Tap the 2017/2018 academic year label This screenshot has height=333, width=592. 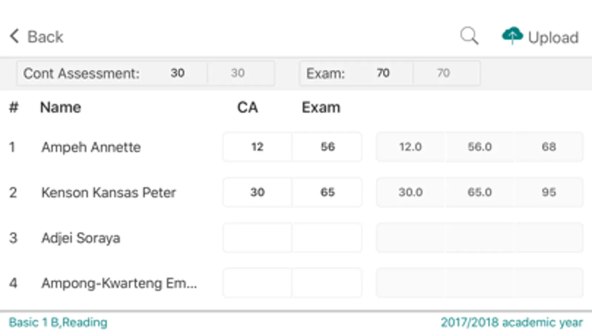pyautogui.click(x=512, y=322)
